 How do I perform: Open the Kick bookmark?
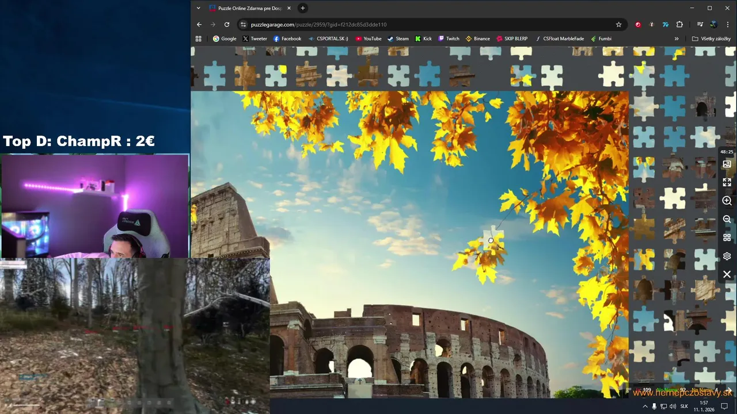click(423, 39)
